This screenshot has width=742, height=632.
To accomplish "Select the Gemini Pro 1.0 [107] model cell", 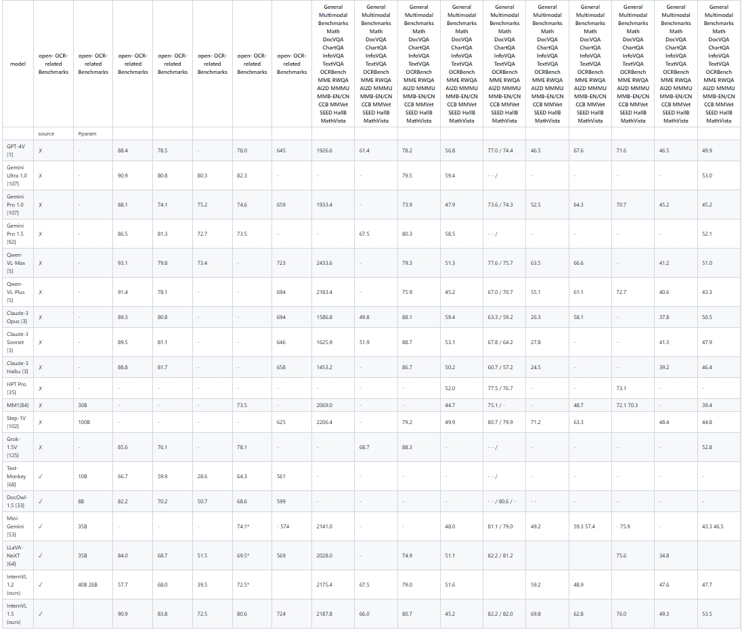I will pos(18,205).
